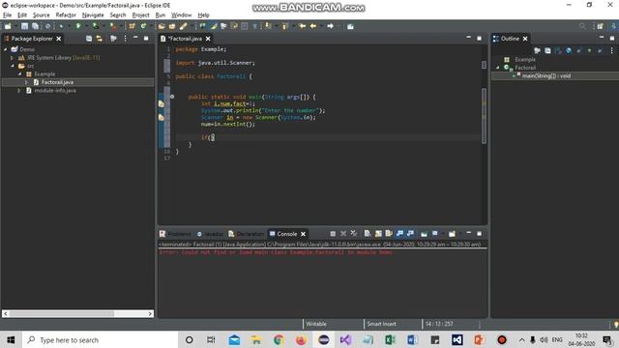Select main(String[]) : void in Outline
619x348 pixels.
coord(546,75)
